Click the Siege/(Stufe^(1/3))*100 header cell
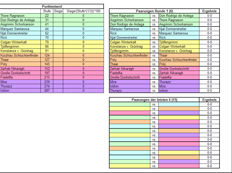The image size is (232, 173). pyautogui.click(x=83, y=11)
